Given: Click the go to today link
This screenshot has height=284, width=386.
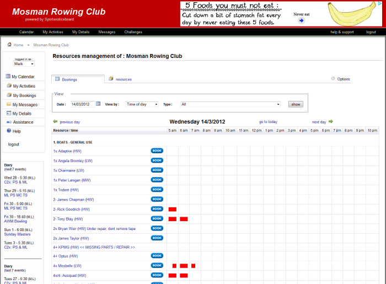Looking at the screenshot, I should [x=268, y=122].
